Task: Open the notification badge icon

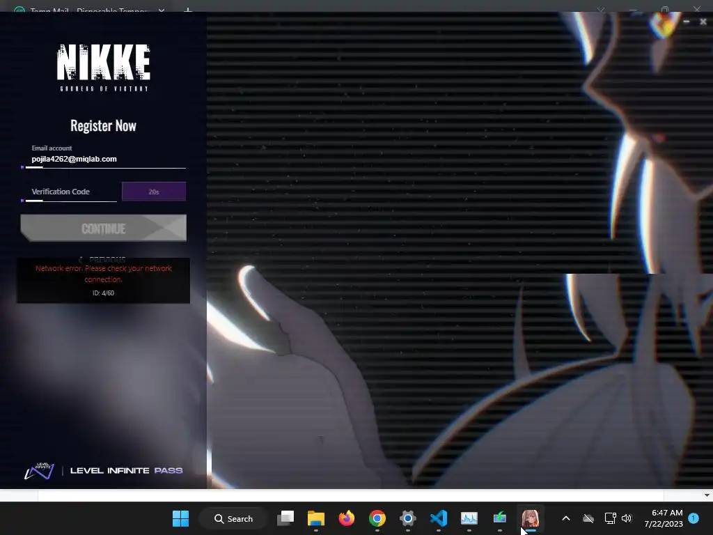Action: pyautogui.click(x=694, y=518)
